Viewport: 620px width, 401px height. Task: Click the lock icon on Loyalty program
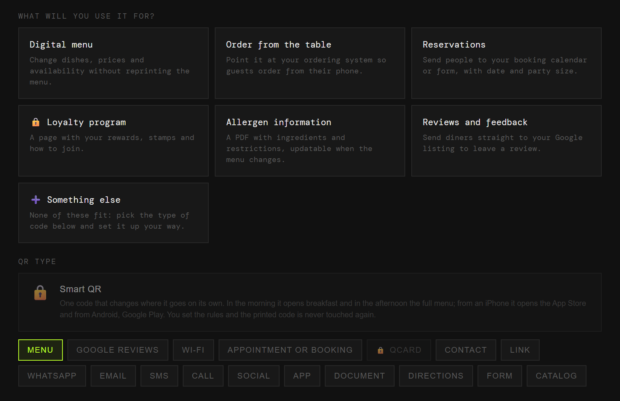[36, 122]
